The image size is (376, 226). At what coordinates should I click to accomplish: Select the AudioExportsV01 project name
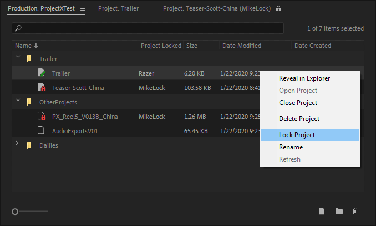[x=75, y=131]
